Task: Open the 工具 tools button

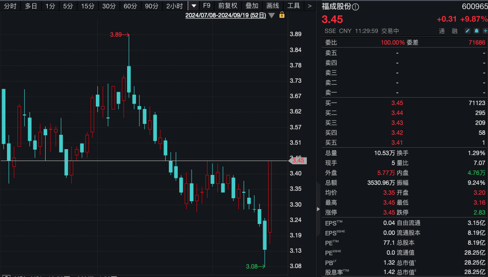Action: point(293,6)
